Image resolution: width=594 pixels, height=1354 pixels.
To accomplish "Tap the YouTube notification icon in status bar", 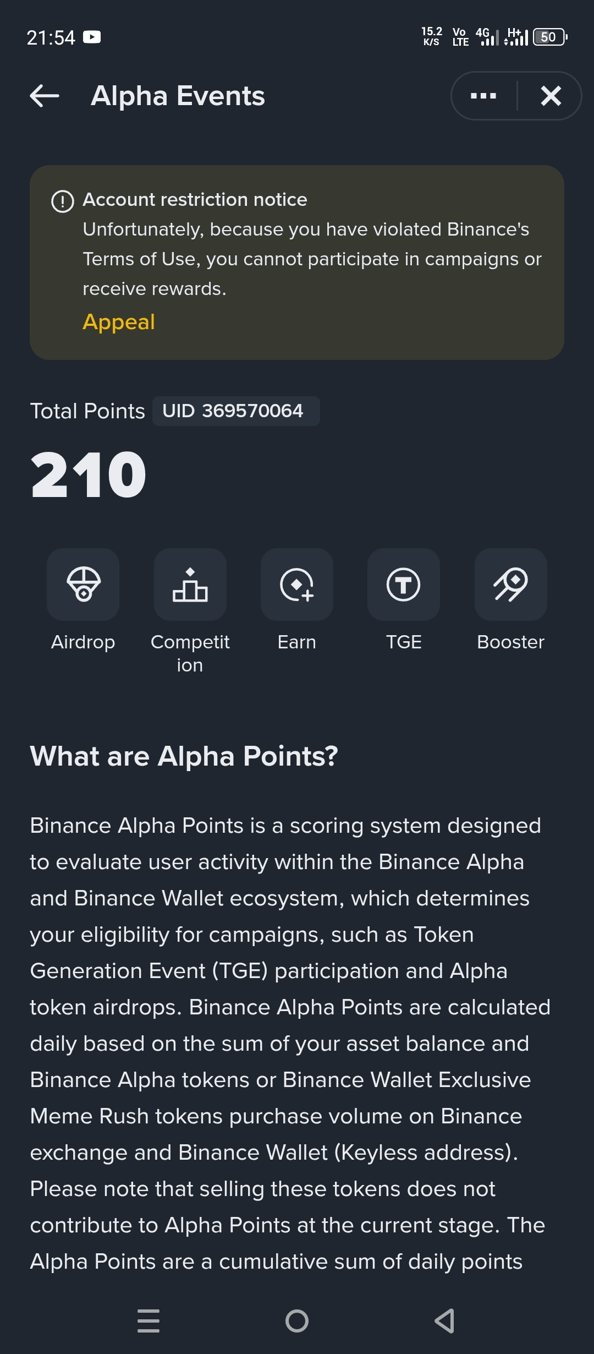I will coord(92,37).
